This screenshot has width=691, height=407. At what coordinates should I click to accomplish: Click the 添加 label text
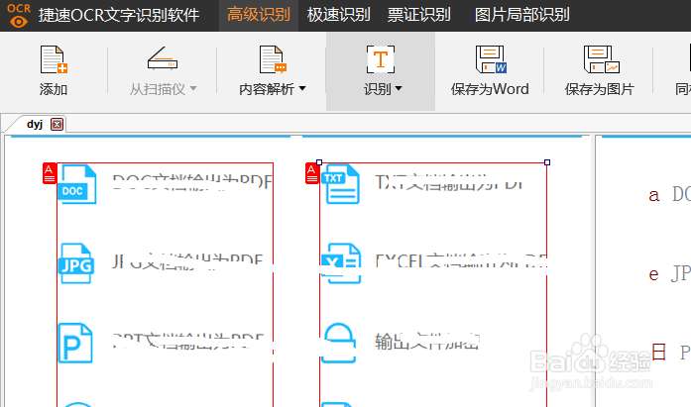[x=54, y=89]
